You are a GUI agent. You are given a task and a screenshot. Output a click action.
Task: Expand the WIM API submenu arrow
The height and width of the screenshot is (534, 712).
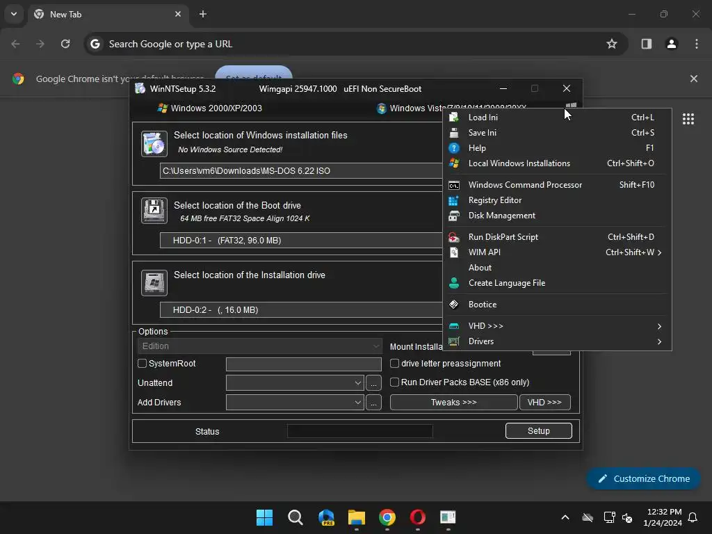(x=659, y=252)
